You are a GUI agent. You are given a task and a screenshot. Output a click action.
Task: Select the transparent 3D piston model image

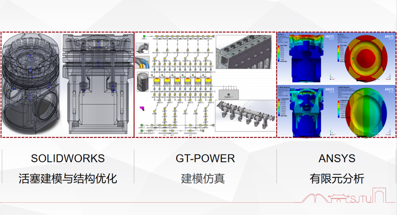31,84
